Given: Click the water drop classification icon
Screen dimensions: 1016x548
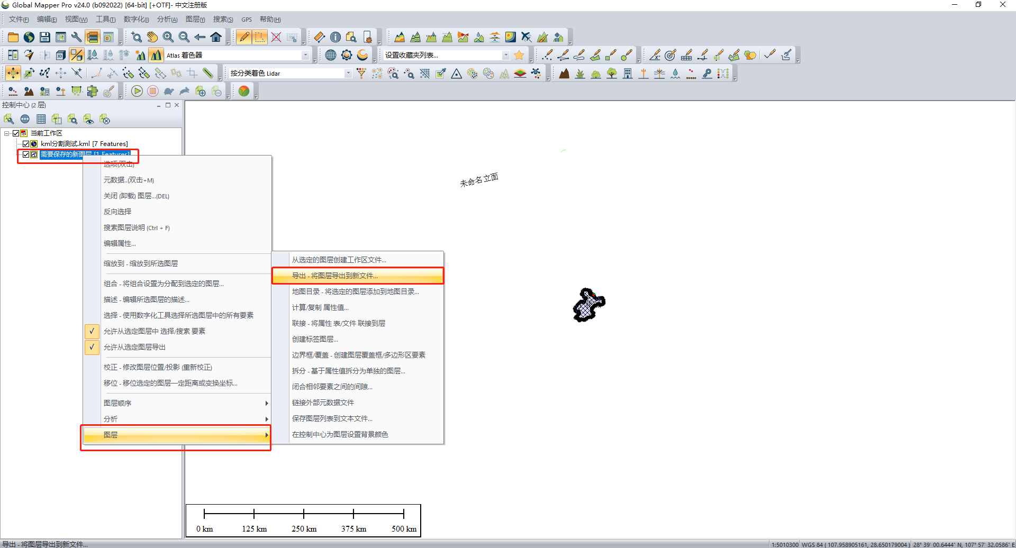Looking at the screenshot, I should [x=675, y=74].
